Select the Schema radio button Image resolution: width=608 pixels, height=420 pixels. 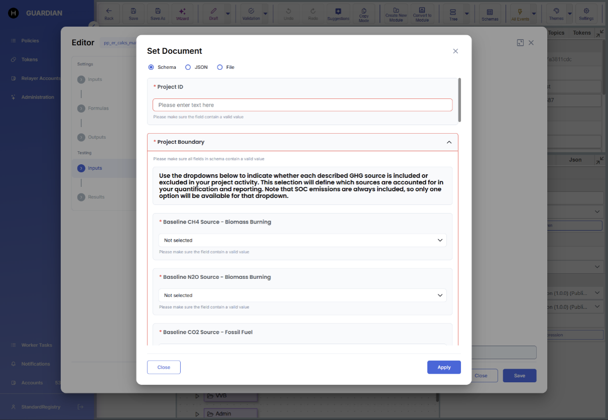(151, 67)
